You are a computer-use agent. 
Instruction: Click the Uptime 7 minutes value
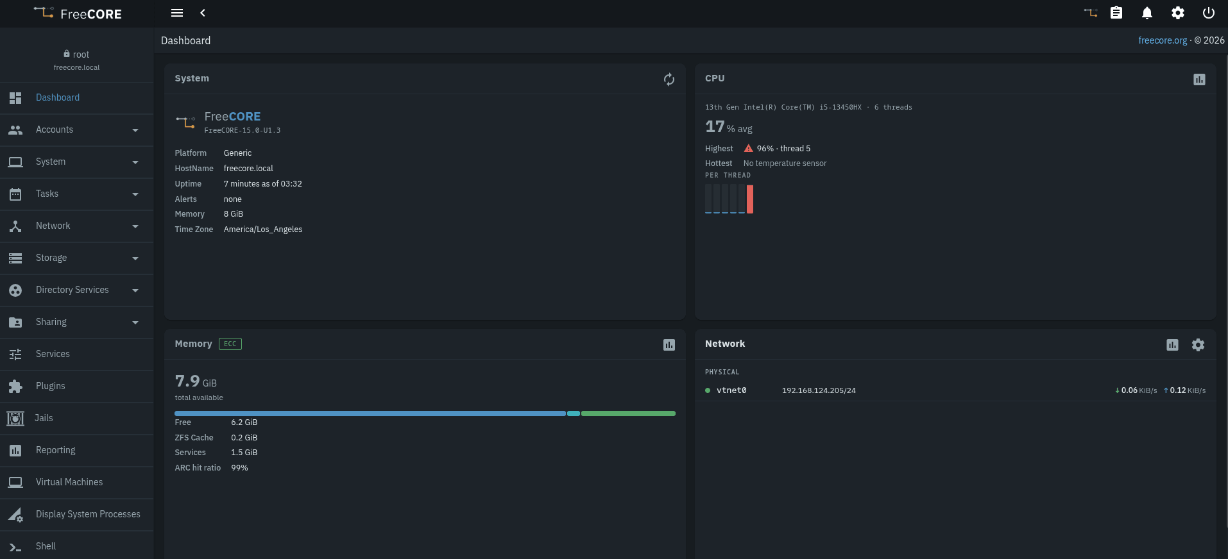pos(262,184)
